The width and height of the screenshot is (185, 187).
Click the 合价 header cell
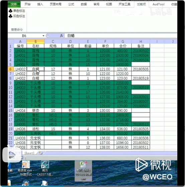(123, 46)
